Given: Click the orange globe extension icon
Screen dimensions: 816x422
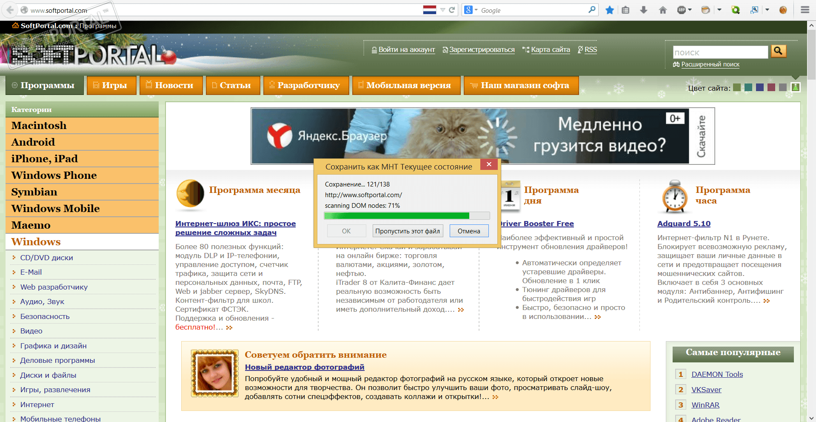Looking at the screenshot, I should point(783,10).
